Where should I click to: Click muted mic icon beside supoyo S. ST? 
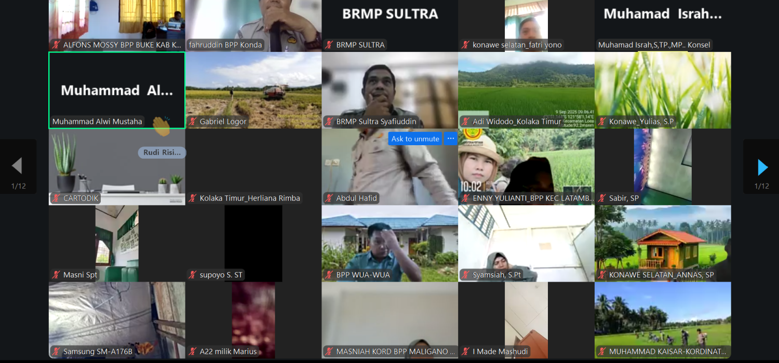click(193, 275)
